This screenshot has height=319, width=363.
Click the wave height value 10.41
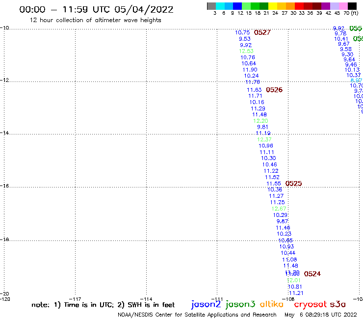[x=341, y=39]
